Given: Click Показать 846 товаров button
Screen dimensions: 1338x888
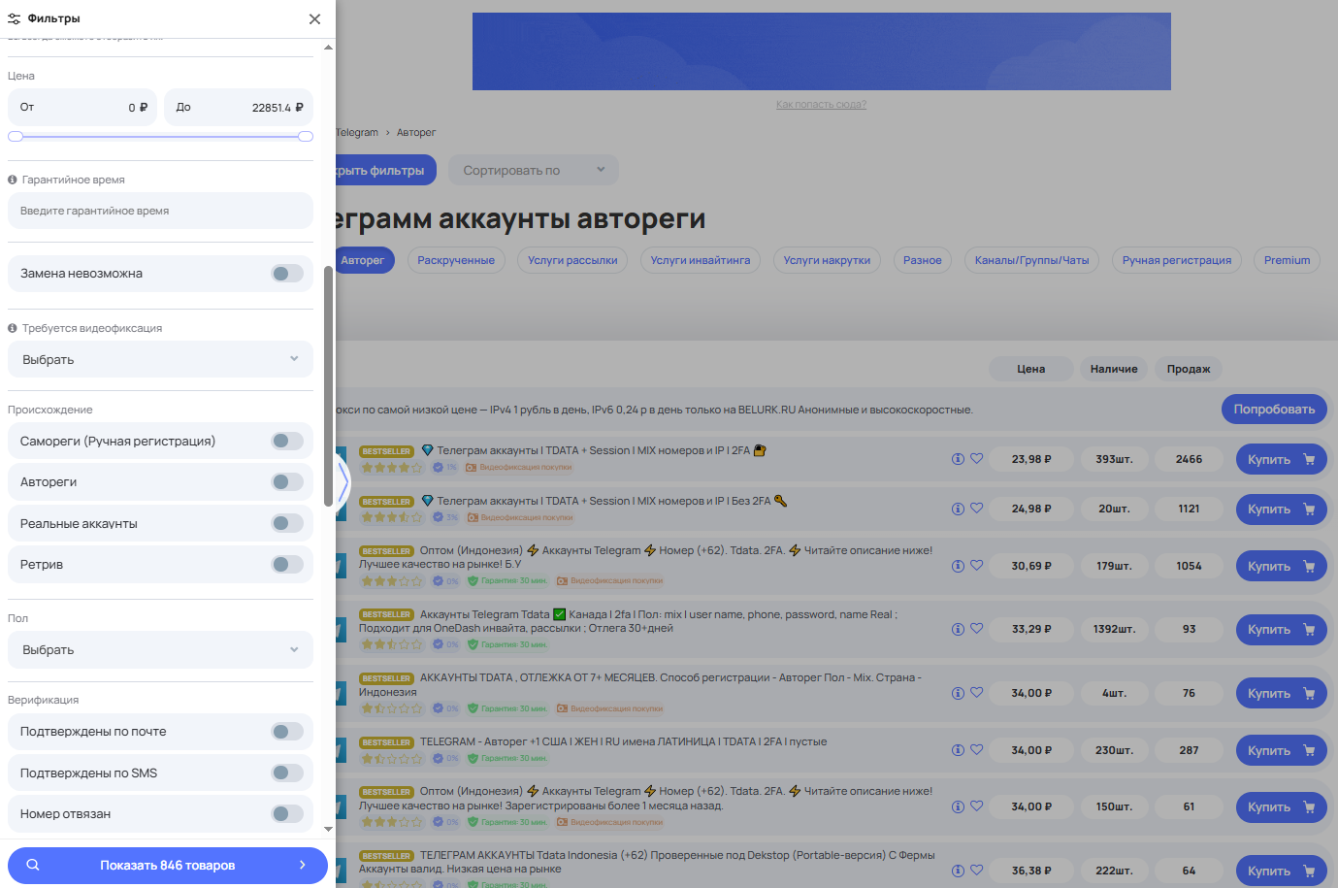Looking at the screenshot, I should [x=168, y=866].
